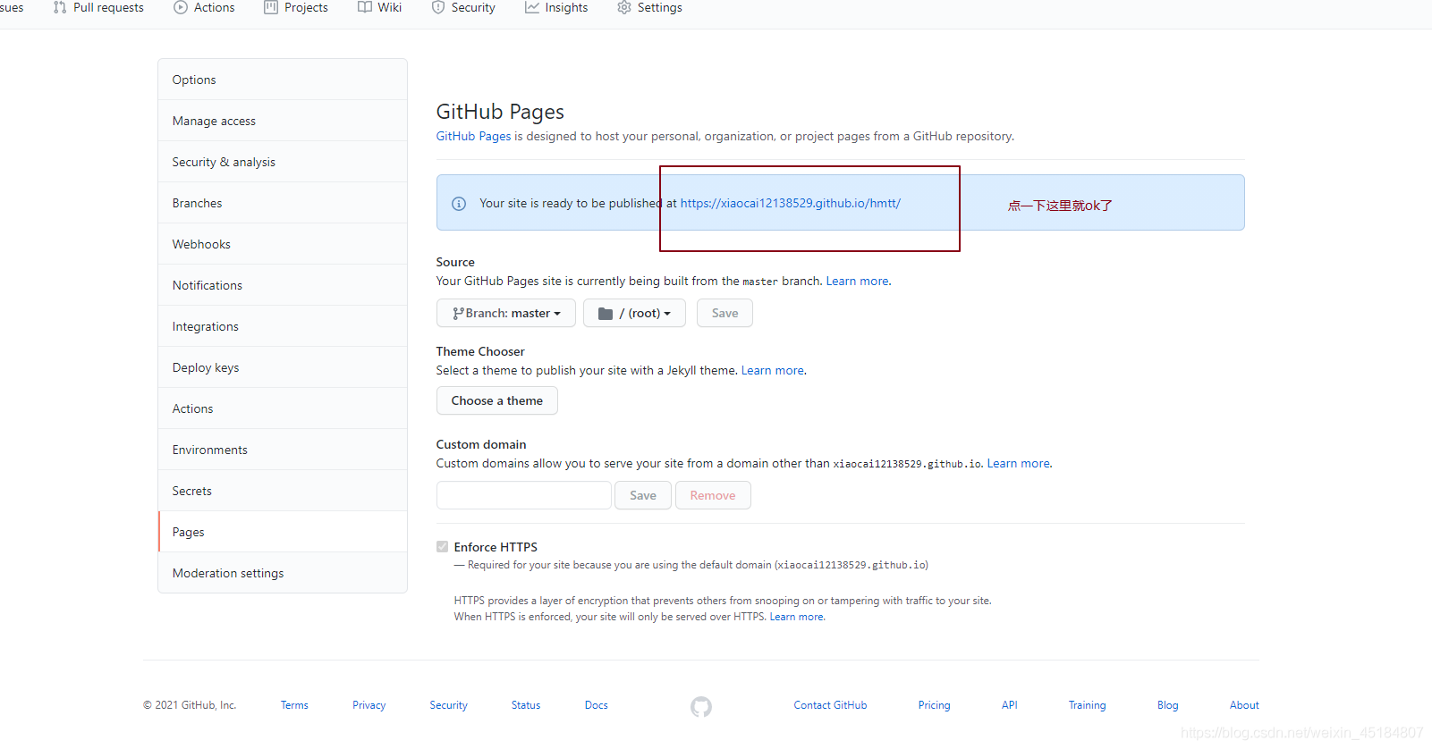Click Learn more about custom domains
This screenshot has height=749, width=1432.
point(1018,463)
